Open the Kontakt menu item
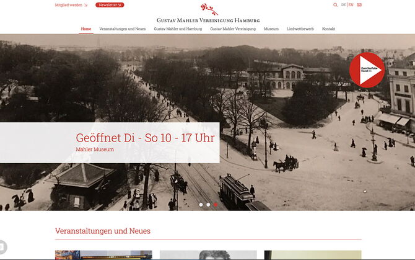This screenshot has width=415, height=260. pyautogui.click(x=329, y=29)
